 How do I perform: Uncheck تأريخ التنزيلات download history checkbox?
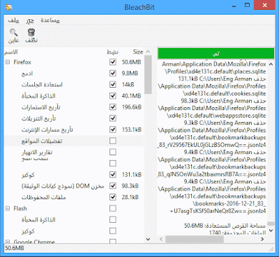[113, 118]
